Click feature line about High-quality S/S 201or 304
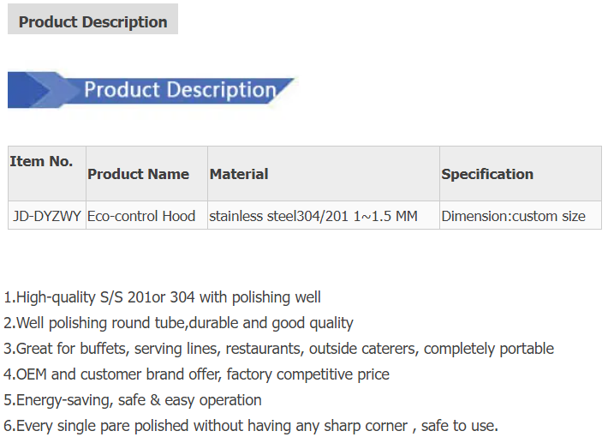608x437 pixels. click(x=162, y=297)
